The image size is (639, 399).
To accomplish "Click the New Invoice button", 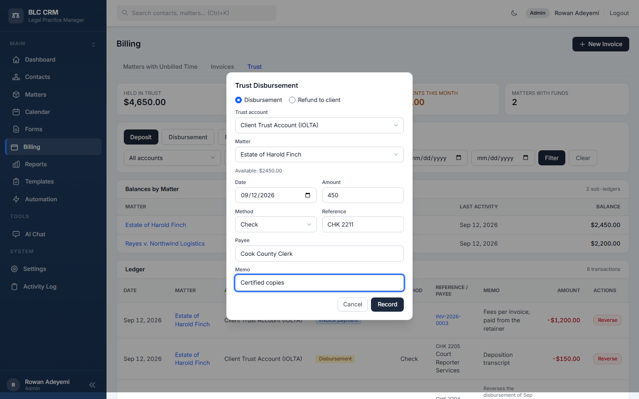I will pos(601,44).
